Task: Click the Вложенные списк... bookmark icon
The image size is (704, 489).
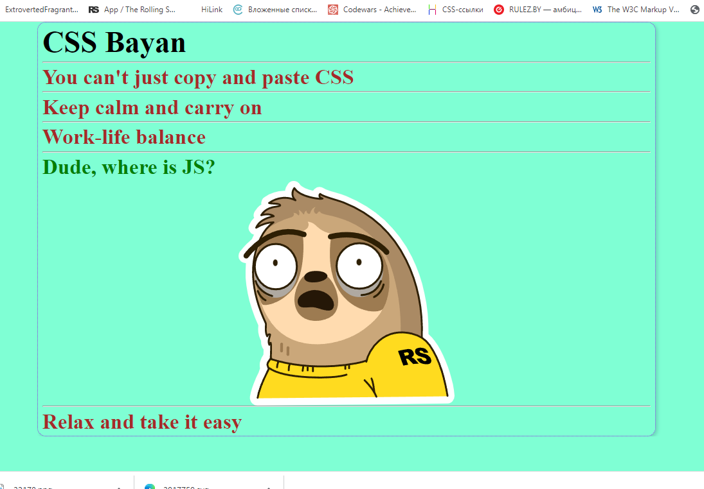Action: coord(238,10)
